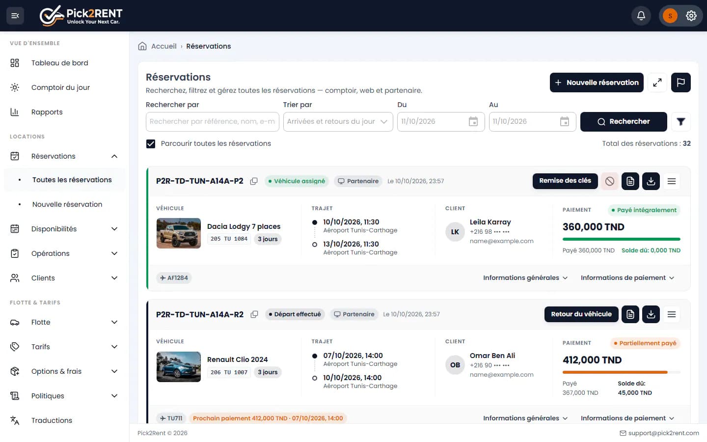This screenshot has width=707, height=442.
Task: Click Retour du véhicule
Action: pos(581,314)
